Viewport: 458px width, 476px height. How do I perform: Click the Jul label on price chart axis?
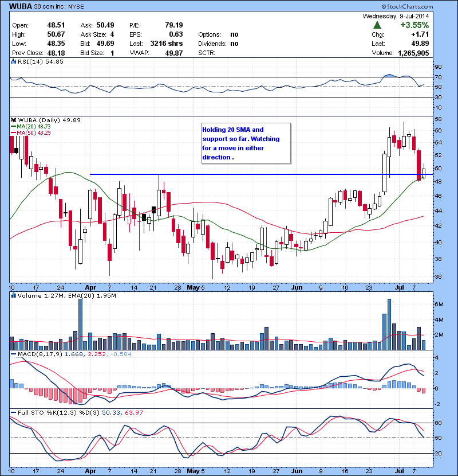tap(400, 287)
